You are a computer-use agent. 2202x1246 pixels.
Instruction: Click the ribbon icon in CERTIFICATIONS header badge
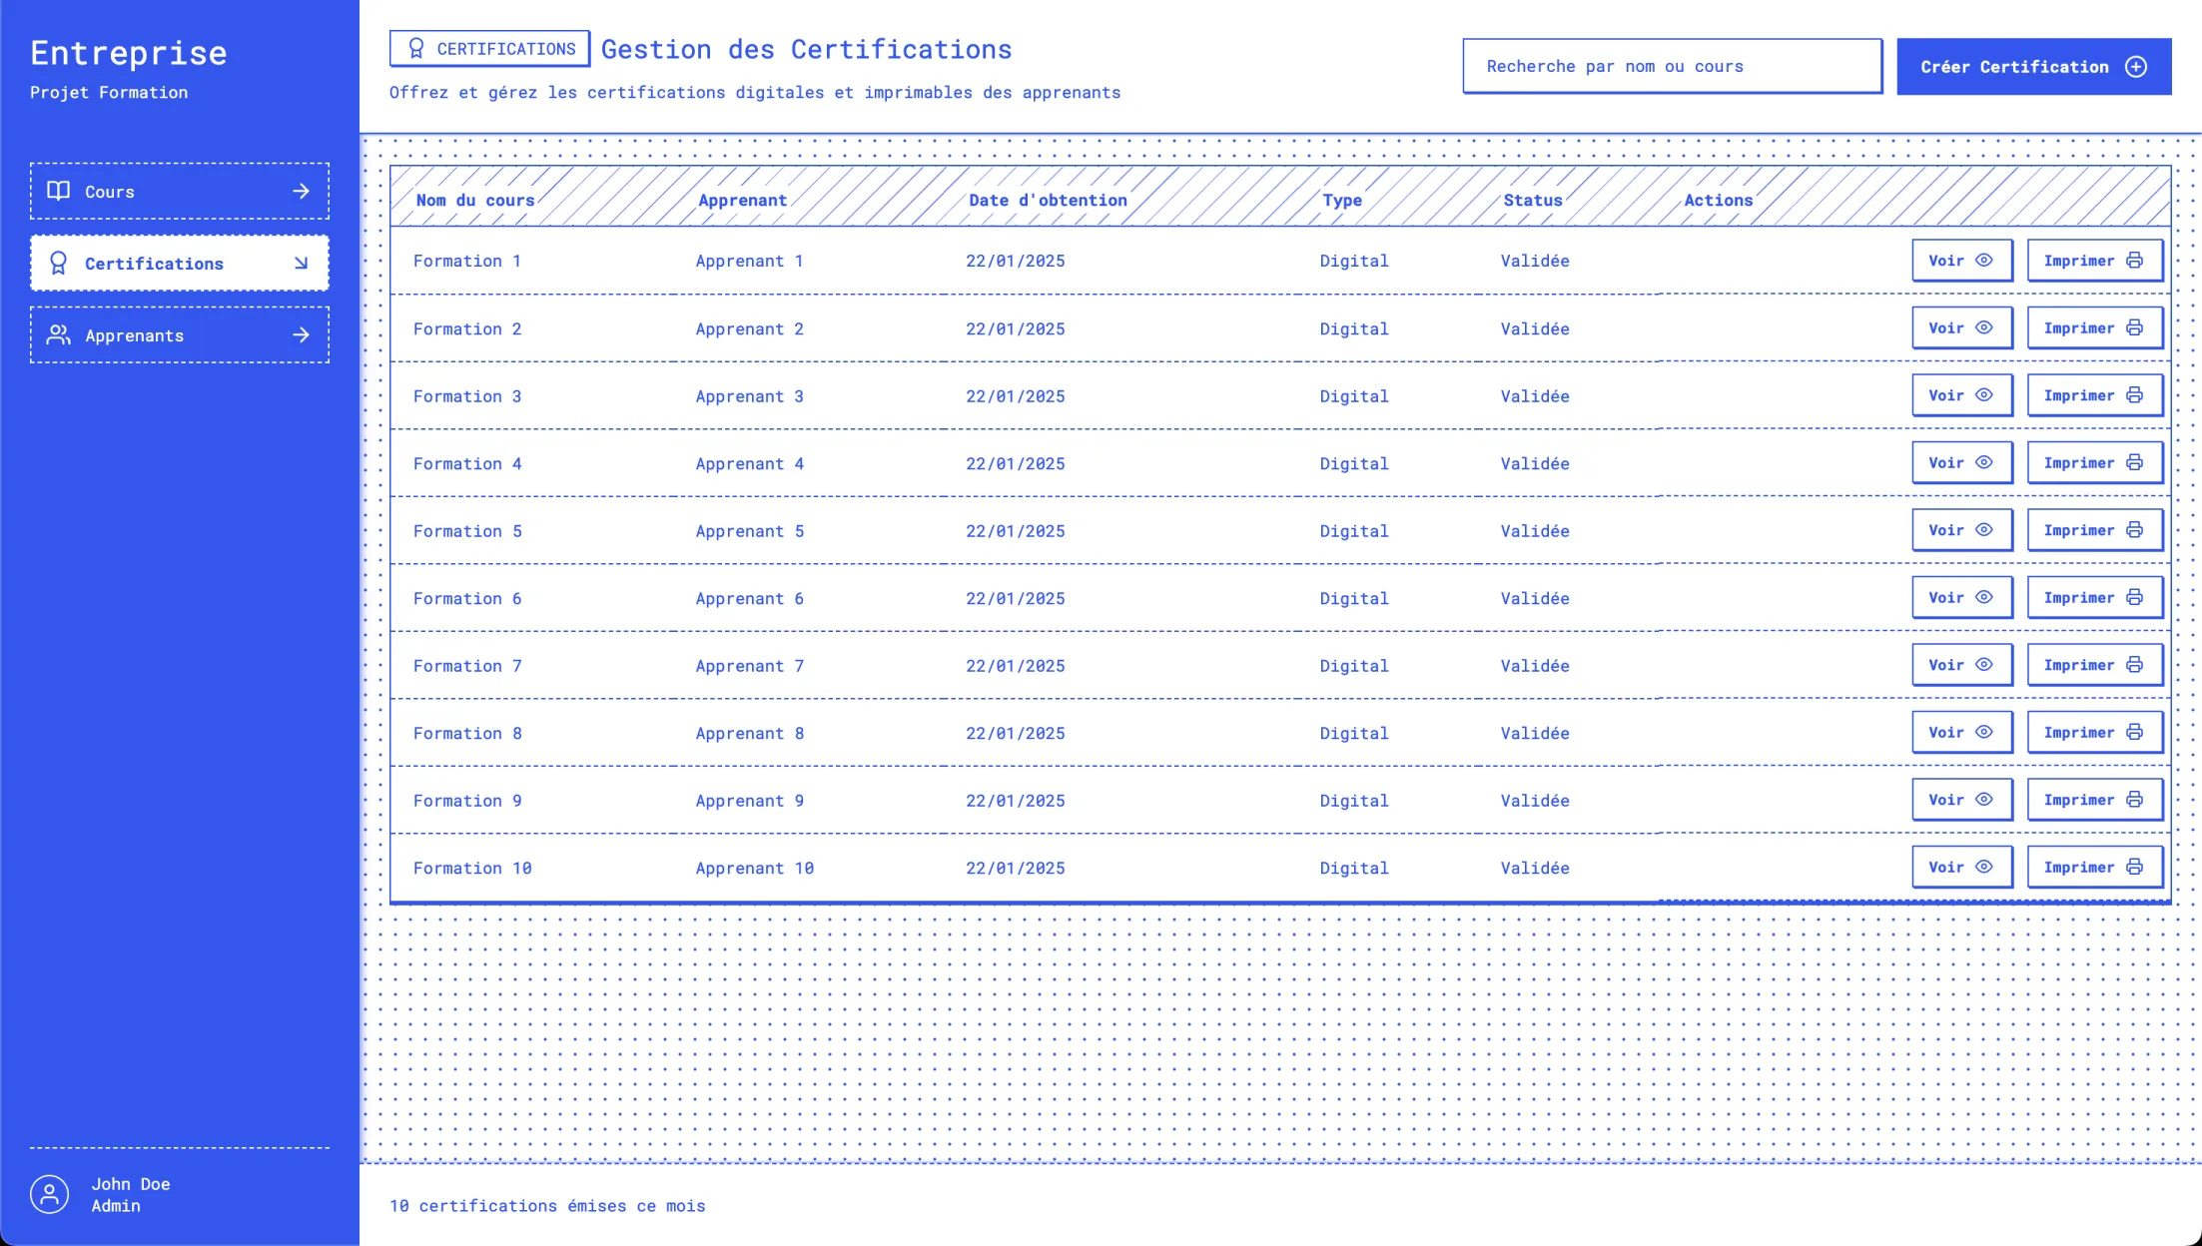(416, 49)
